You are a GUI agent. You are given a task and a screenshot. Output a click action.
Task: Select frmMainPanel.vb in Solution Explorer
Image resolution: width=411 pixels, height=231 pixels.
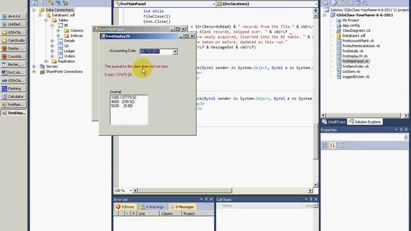coord(355,62)
